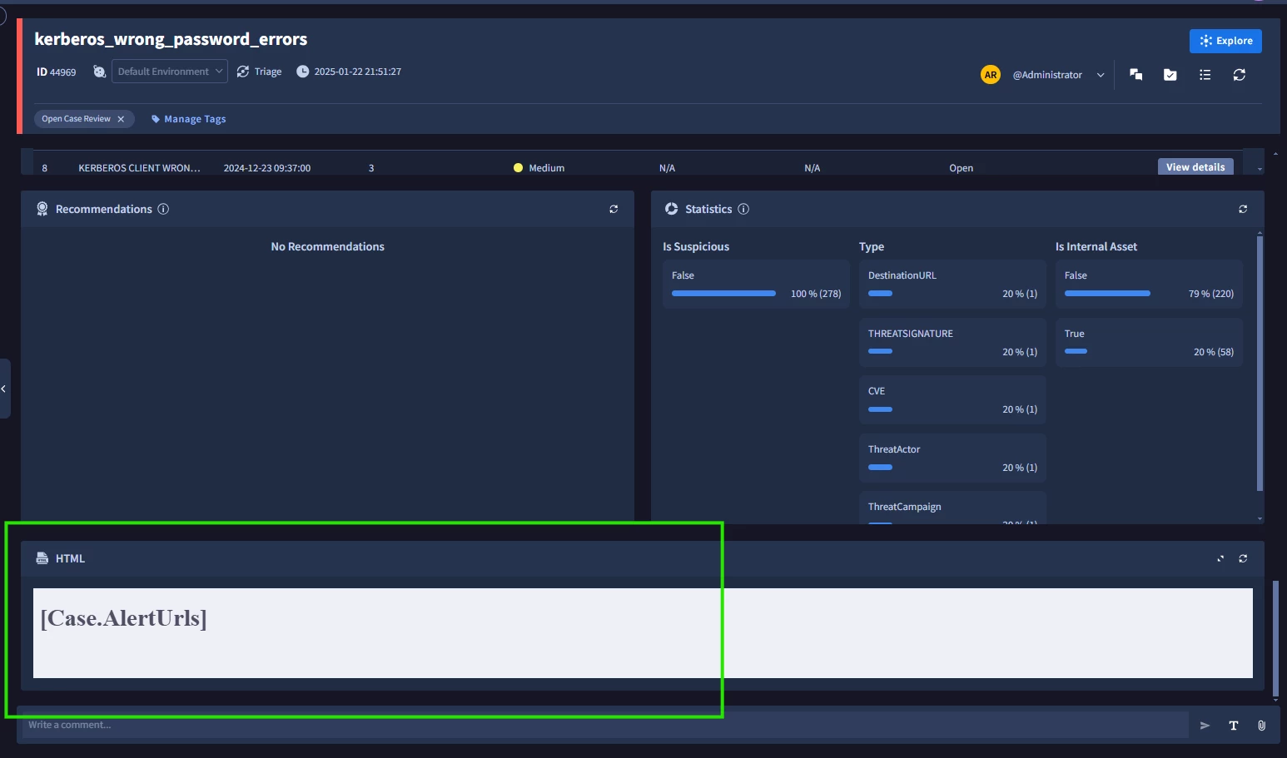Click the DestinationURL type bar

click(x=880, y=294)
